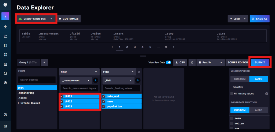Click the refresh query icon
Image resolution: width=275 pixels, height=132 pixels.
(x=192, y=62)
